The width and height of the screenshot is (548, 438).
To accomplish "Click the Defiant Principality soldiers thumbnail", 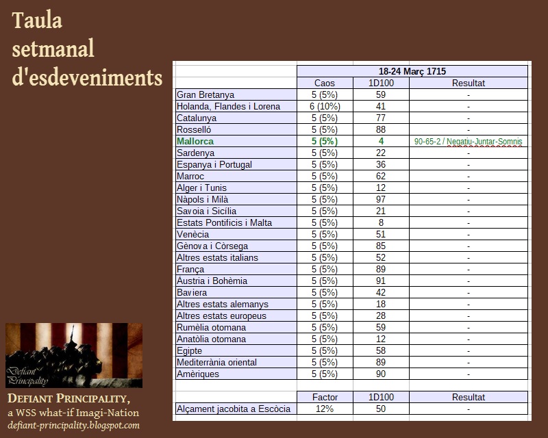I will (74, 356).
